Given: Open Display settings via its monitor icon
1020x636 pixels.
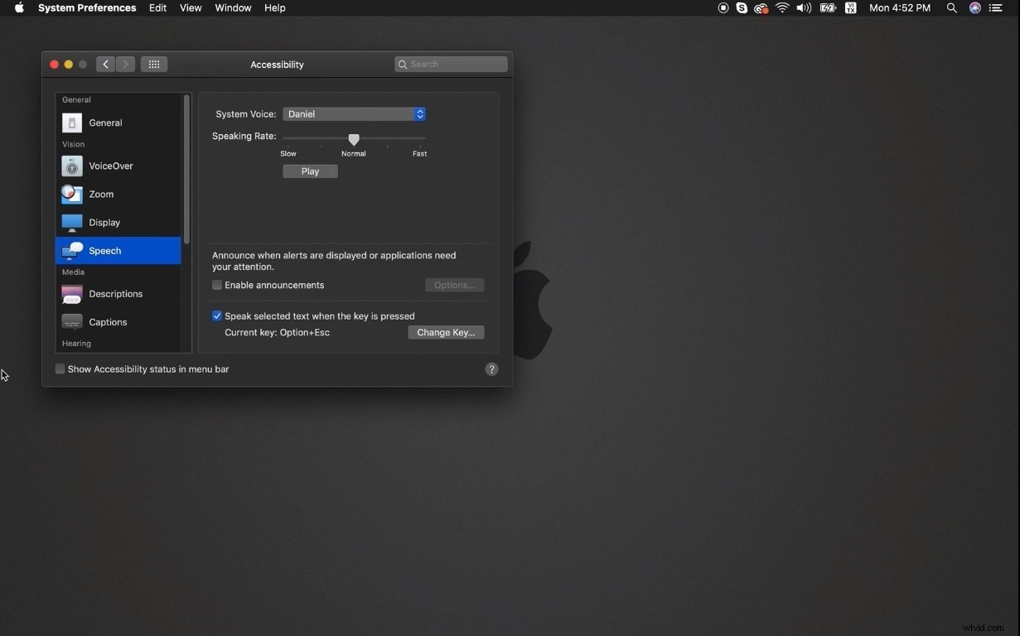Looking at the screenshot, I should click(71, 222).
